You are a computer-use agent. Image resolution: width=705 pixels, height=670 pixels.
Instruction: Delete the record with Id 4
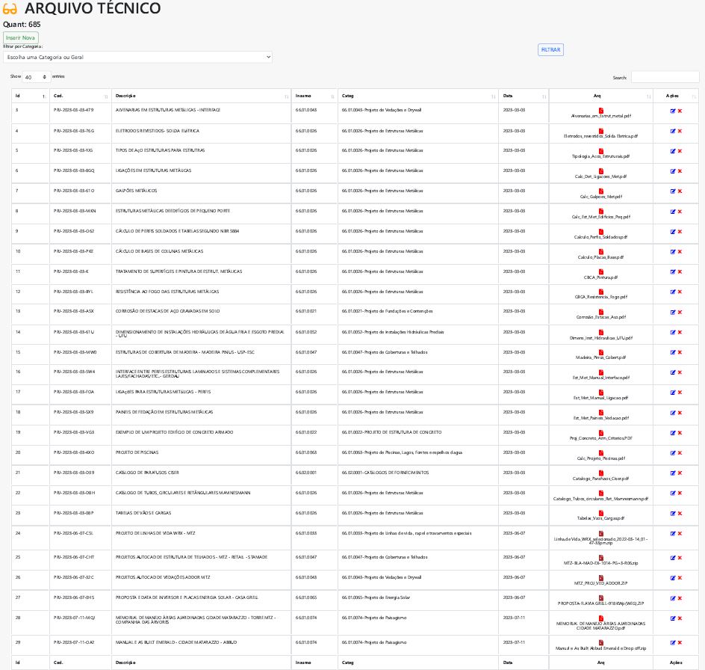click(x=680, y=131)
